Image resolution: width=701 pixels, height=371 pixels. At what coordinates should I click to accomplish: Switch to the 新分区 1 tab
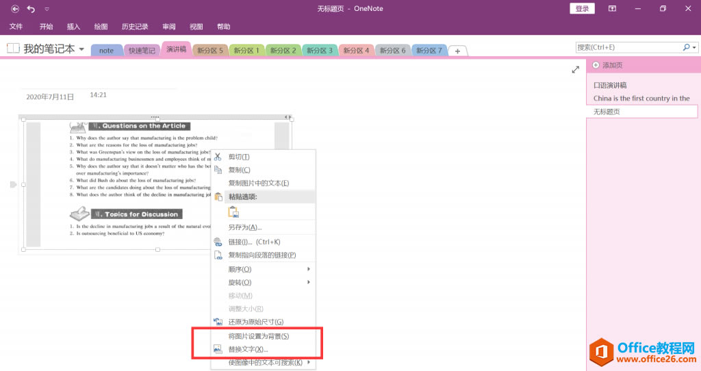[246, 51]
